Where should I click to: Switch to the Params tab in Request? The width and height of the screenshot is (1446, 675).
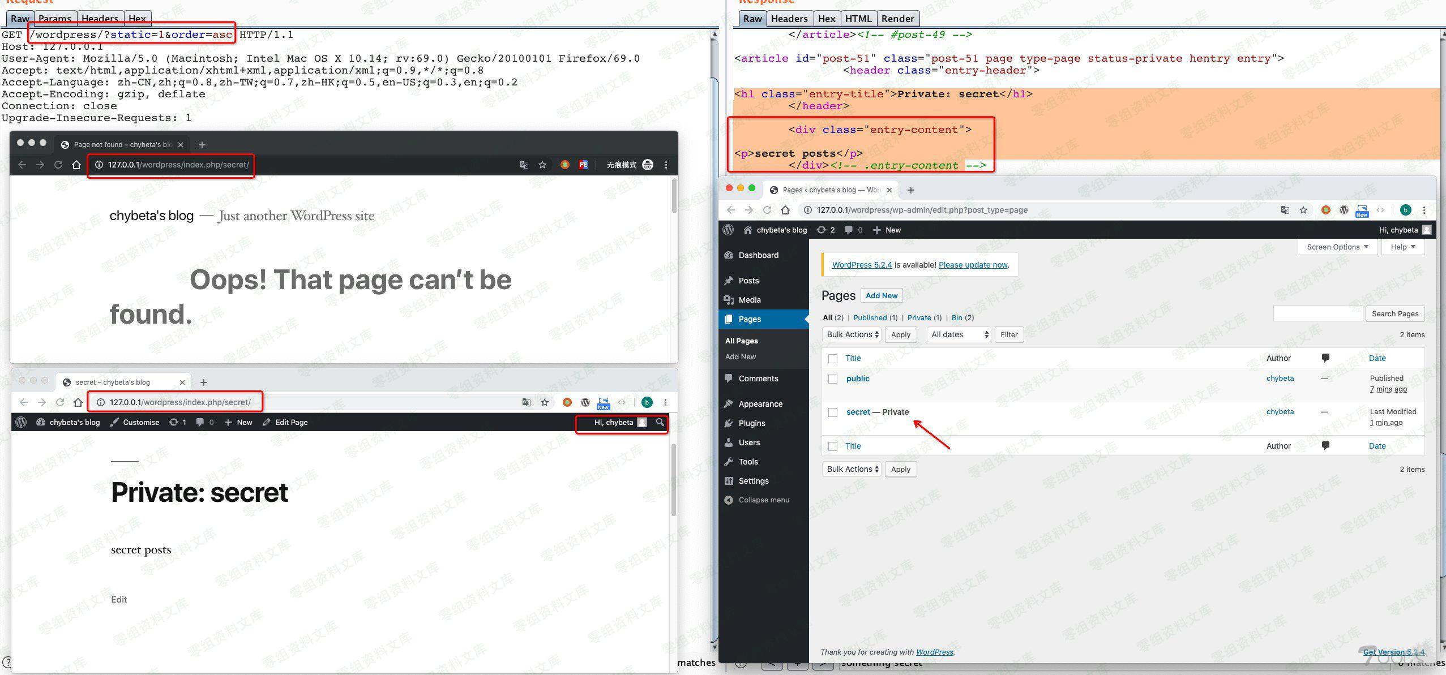pos(55,19)
